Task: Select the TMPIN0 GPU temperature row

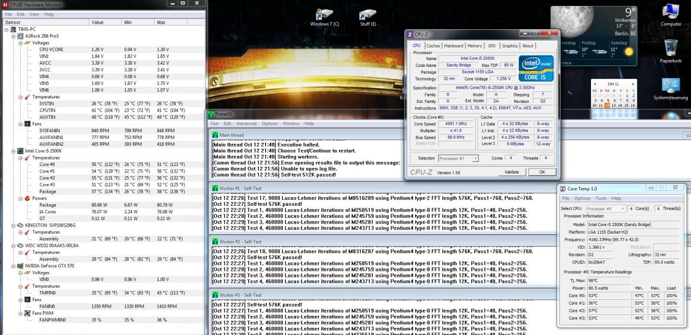Action: 104,293
